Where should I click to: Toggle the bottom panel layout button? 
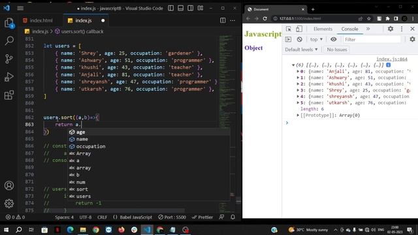180,8
